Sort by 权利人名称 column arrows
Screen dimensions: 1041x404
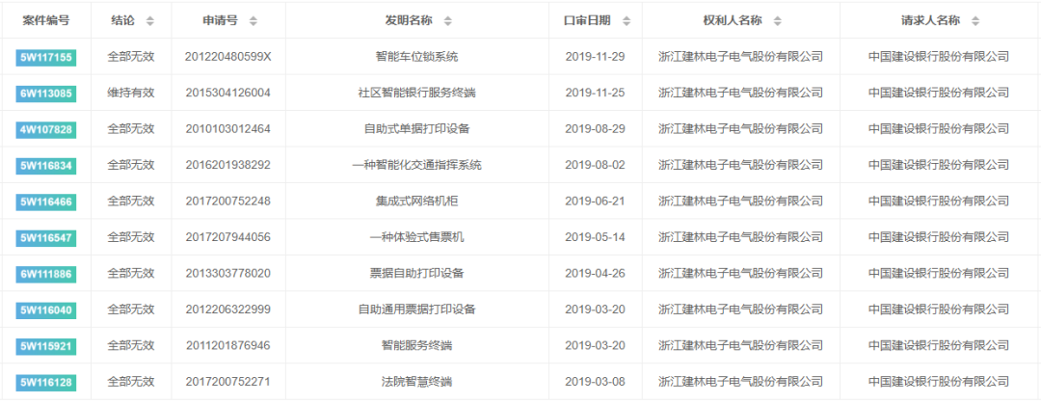pyautogui.click(x=778, y=20)
